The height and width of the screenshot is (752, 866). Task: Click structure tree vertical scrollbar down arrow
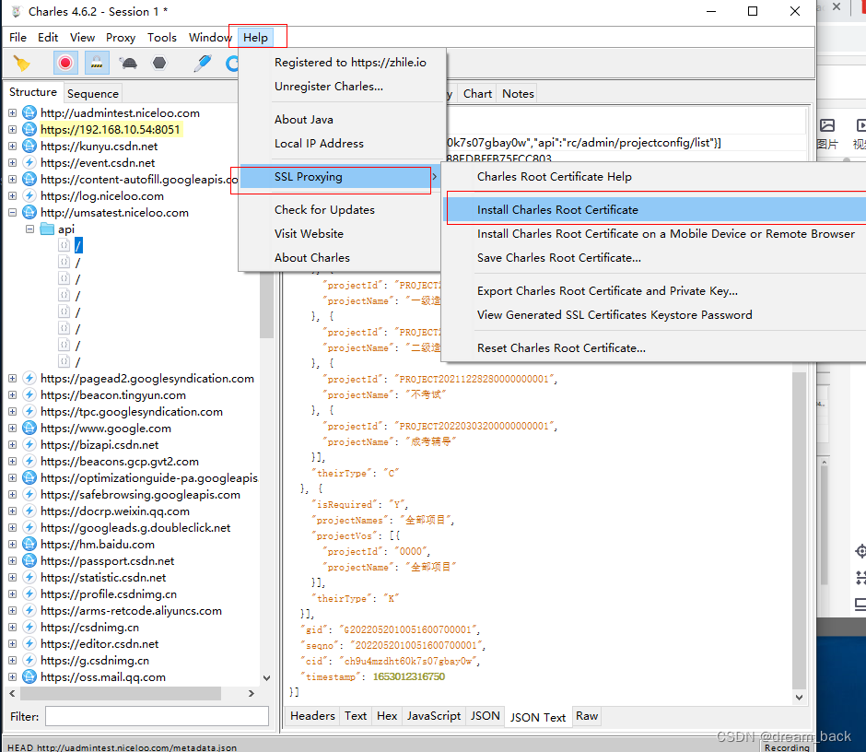coord(267,678)
